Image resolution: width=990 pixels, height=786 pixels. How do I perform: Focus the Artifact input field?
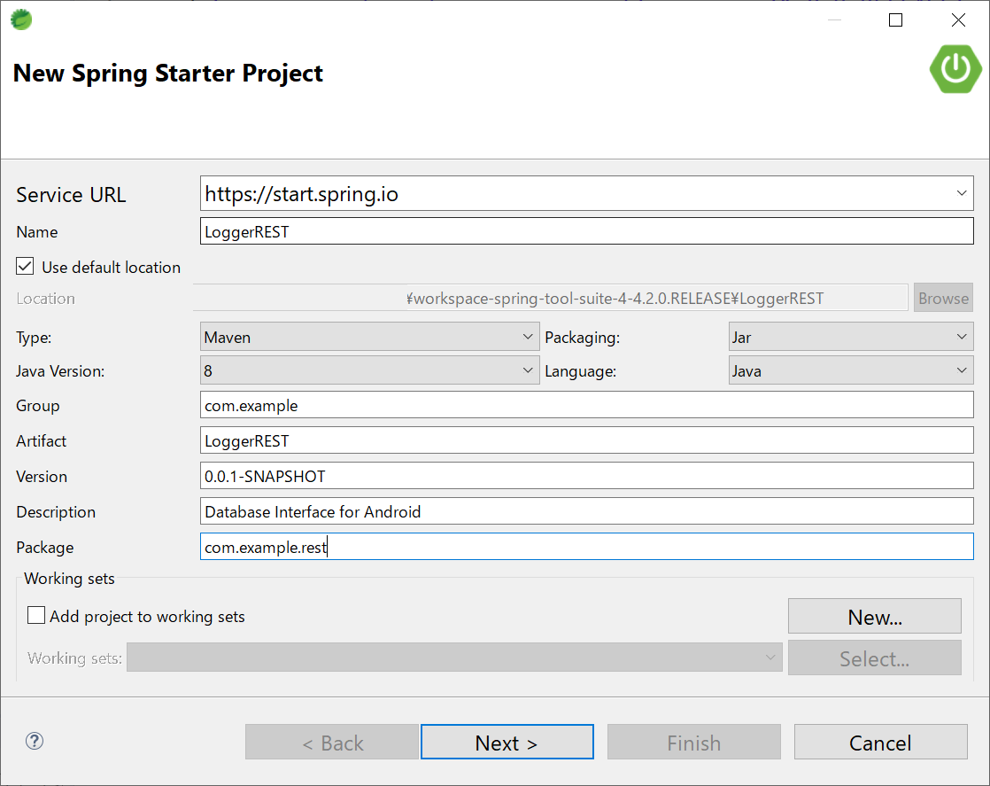(x=586, y=440)
